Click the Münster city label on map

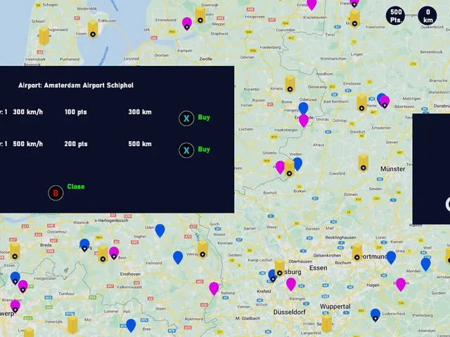393,169
